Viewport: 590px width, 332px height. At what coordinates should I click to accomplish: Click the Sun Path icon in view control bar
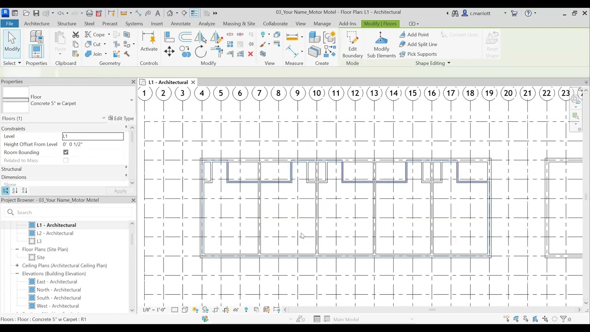coord(195,310)
